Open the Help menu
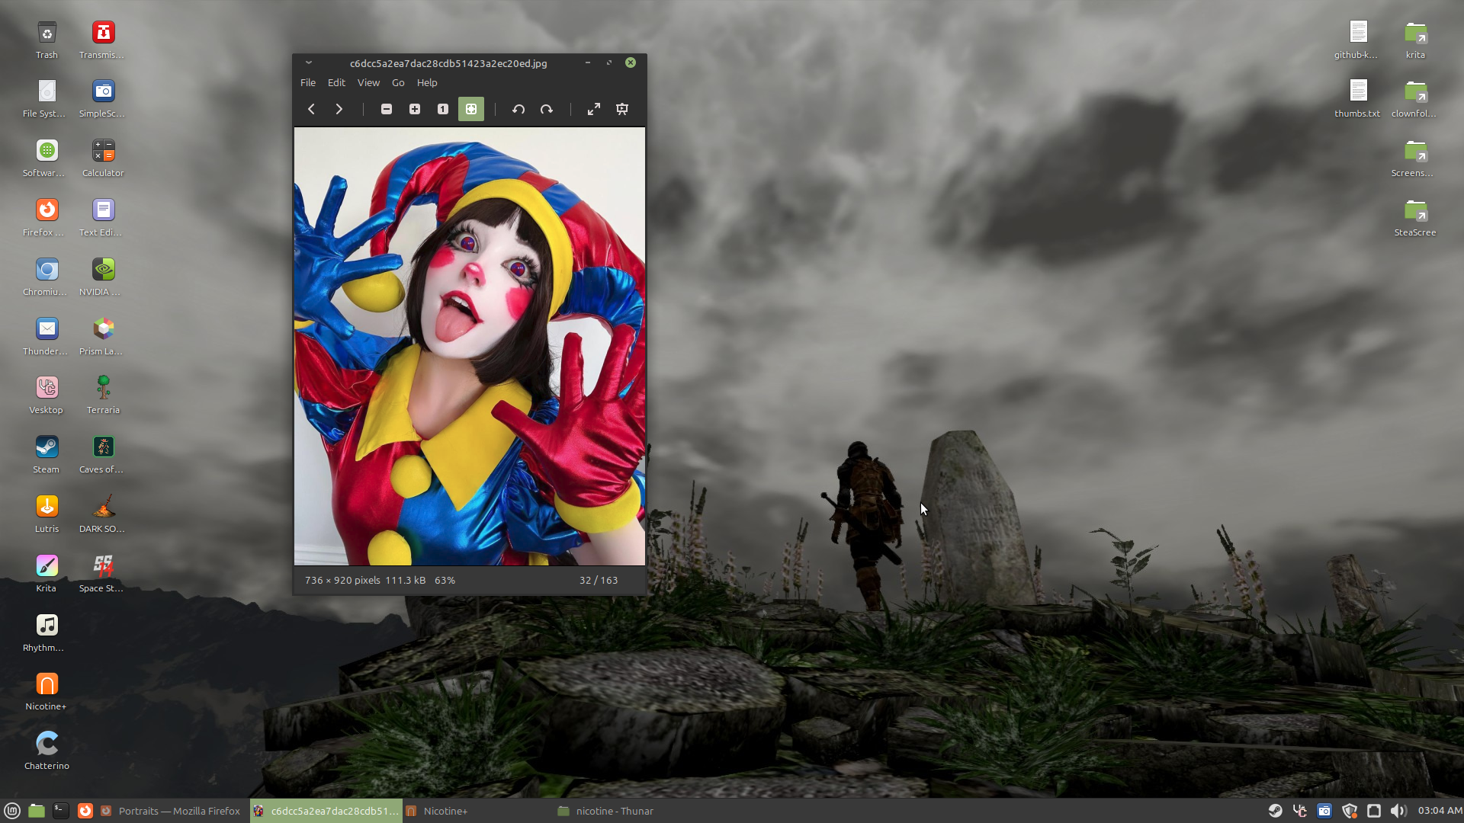The width and height of the screenshot is (1464, 823). (x=427, y=82)
